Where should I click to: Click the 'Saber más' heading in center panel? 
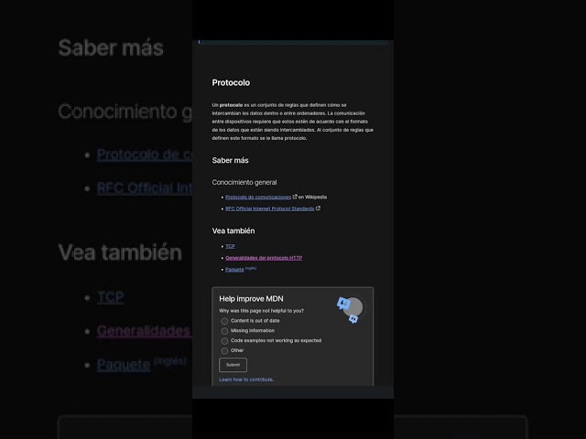click(230, 161)
